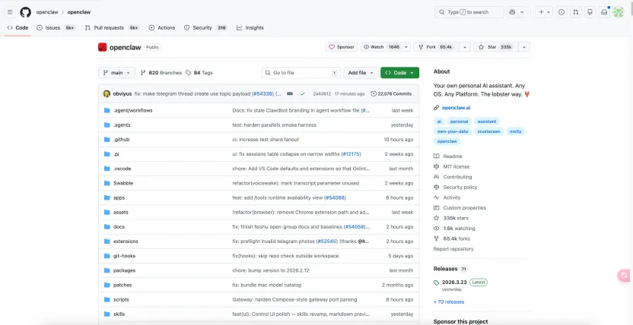Select the molty topic tag
The height and width of the screenshot is (325, 633).
516,131
